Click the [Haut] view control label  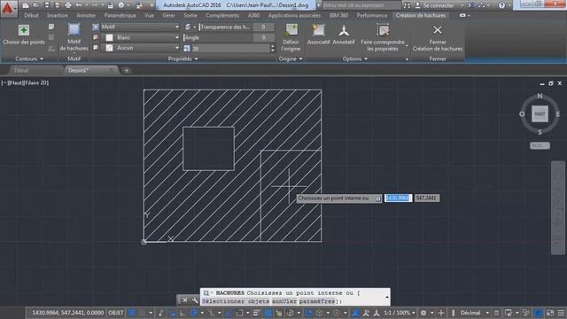coord(15,82)
